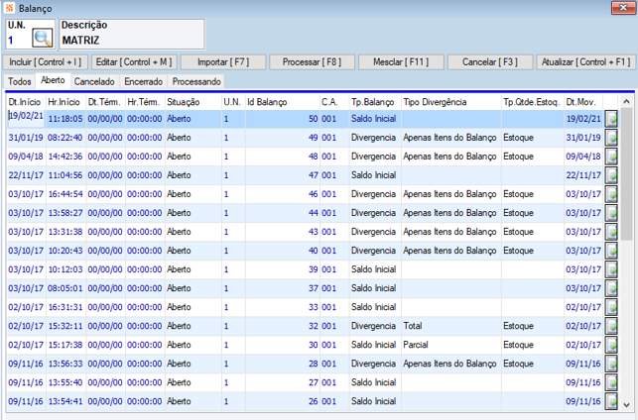Switch to the Todos tab
The width and height of the screenshot is (638, 420).
coord(20,81)
